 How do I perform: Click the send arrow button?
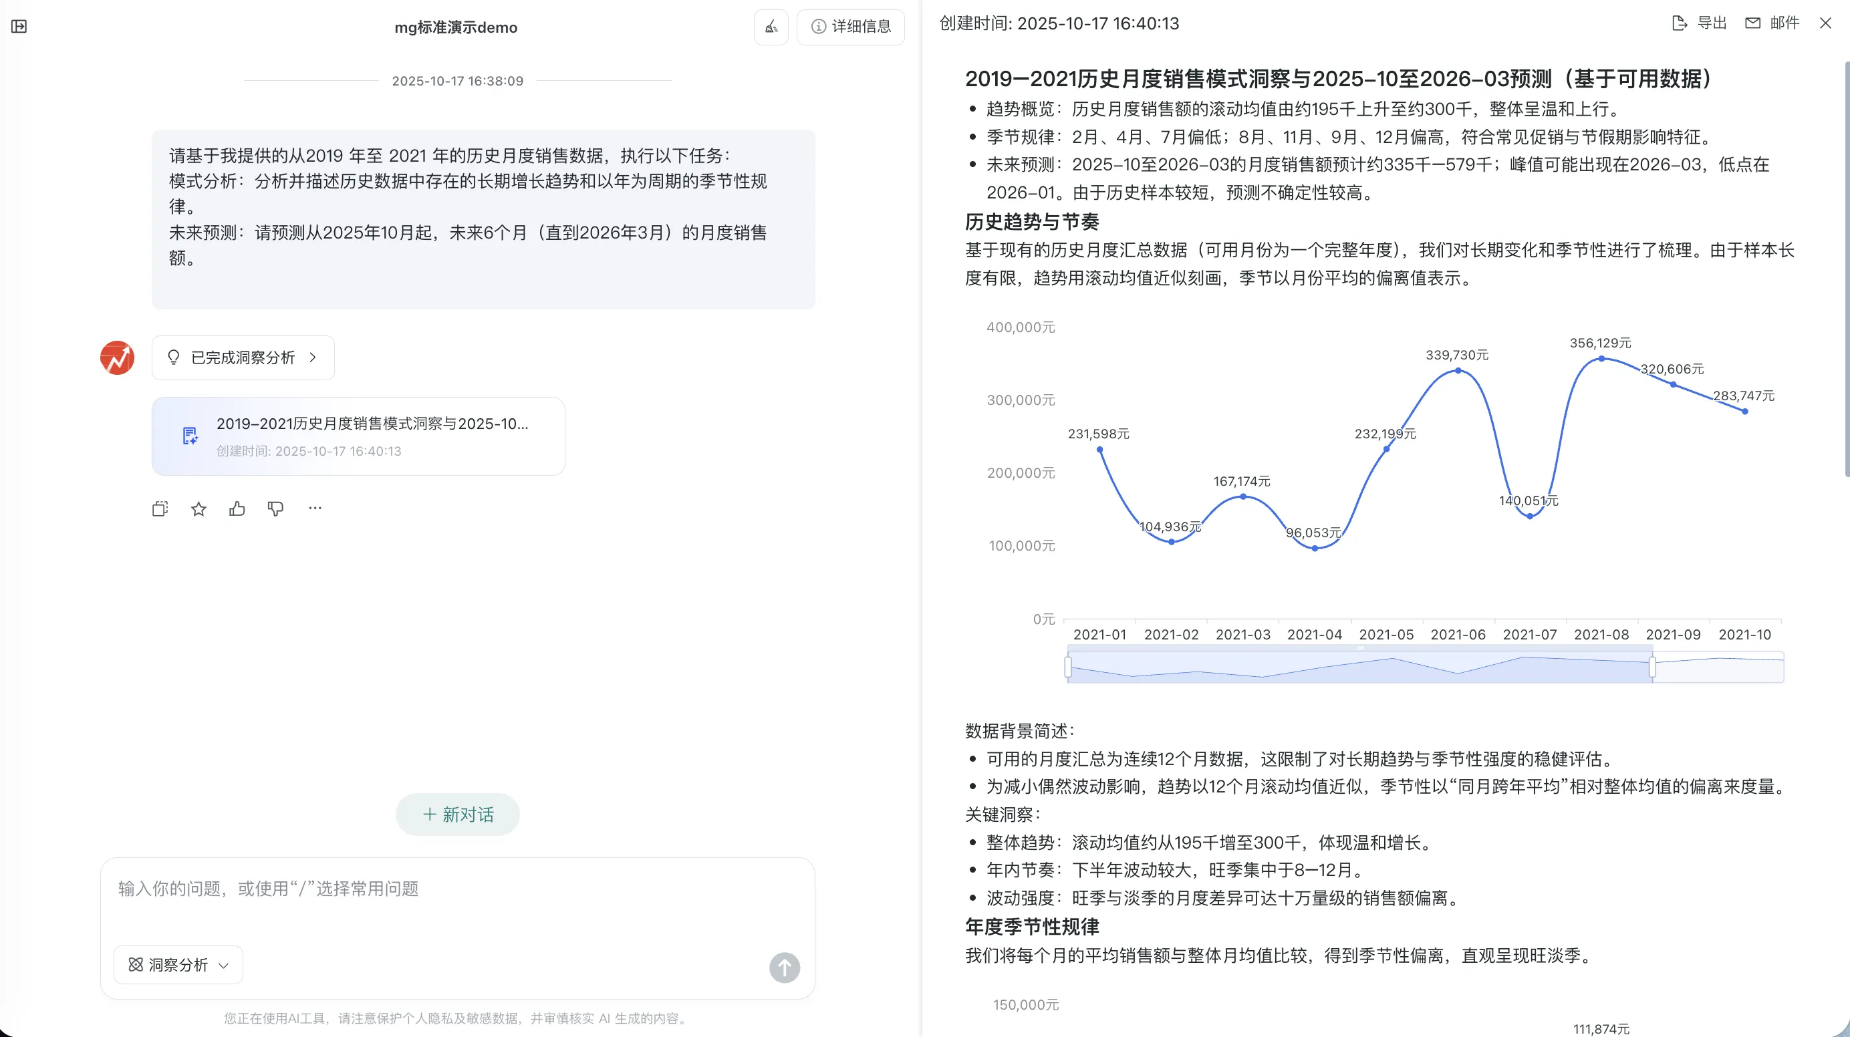(784, 968)
